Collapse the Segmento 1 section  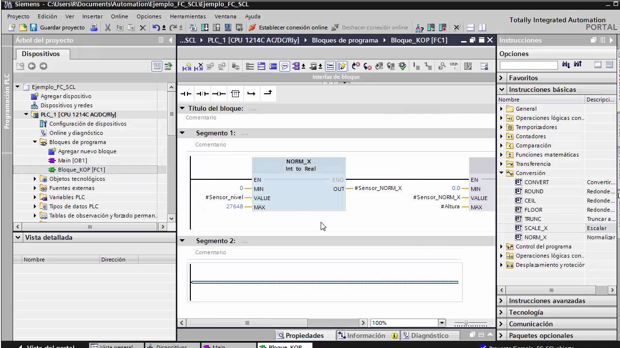[x=182, y=133]
